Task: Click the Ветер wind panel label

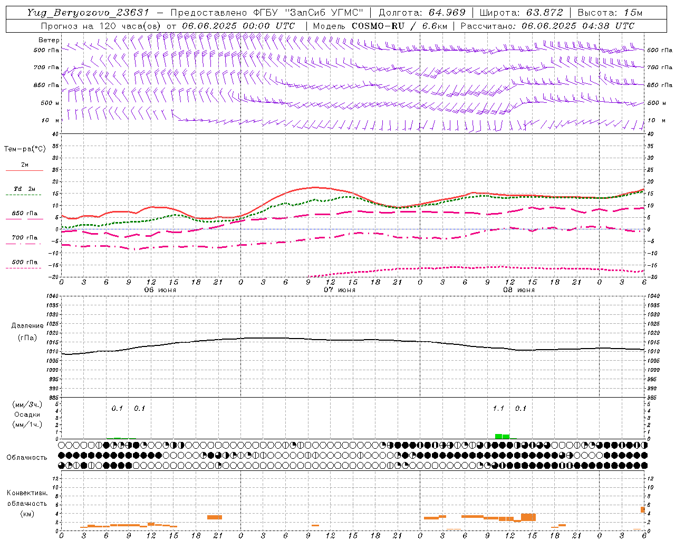Action: 49,40
